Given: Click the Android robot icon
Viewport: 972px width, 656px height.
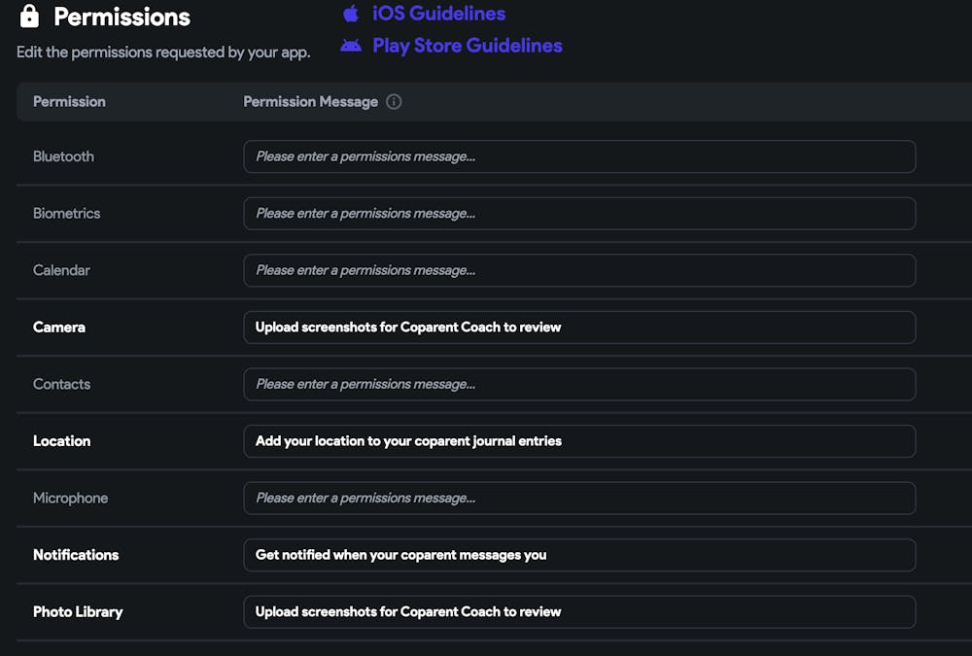Looking at the screenshot, I should pos(351,46).
